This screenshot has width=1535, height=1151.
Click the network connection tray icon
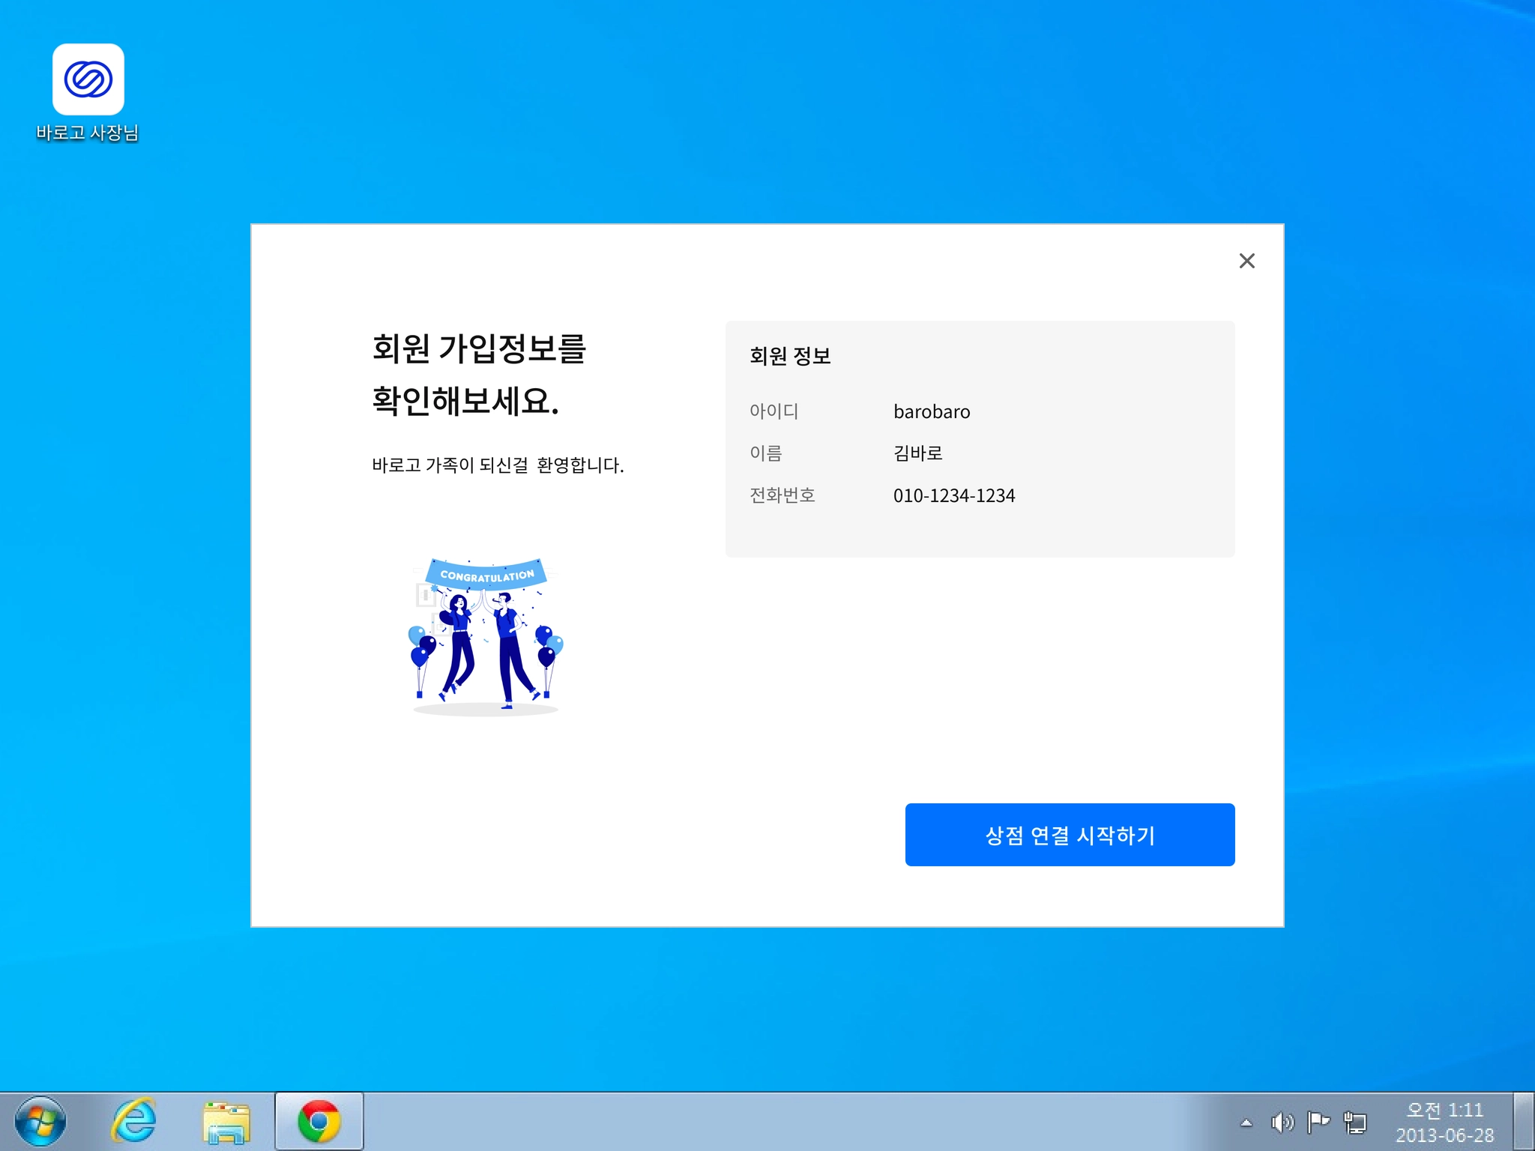pos(1355,1123)
